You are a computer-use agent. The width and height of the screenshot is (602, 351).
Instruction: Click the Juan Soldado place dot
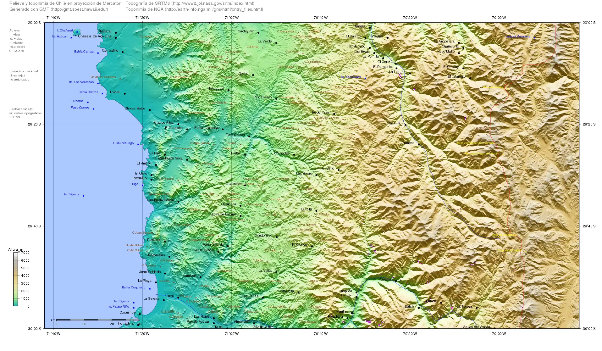tap(165, 273)
